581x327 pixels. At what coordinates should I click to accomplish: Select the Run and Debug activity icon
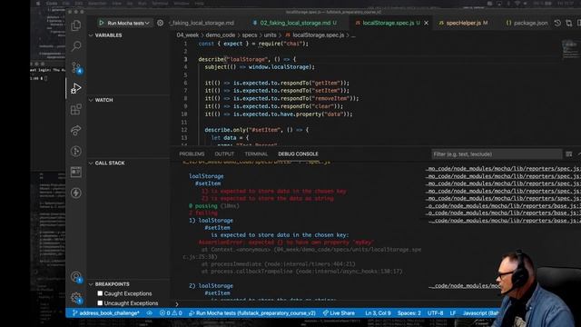coord(76,88)
